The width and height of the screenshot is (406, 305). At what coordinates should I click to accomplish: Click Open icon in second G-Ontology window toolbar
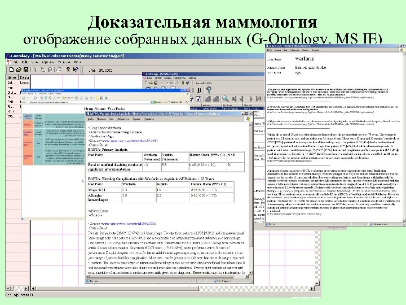point(151,83)
